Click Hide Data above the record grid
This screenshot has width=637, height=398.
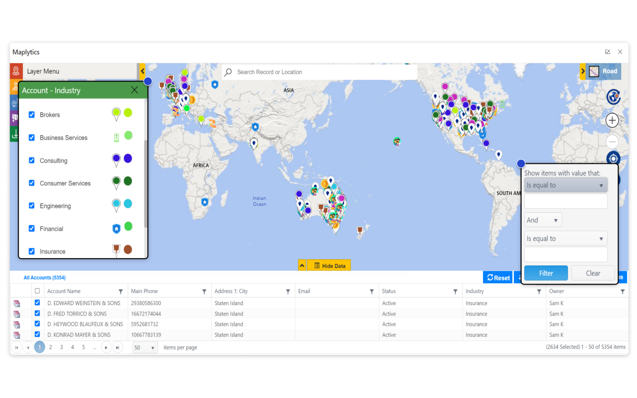329,265
